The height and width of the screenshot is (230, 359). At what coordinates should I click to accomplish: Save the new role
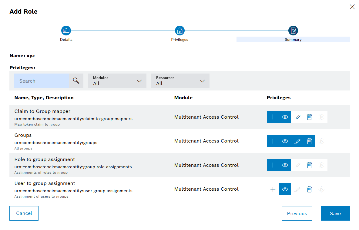(x=335, y=213)
